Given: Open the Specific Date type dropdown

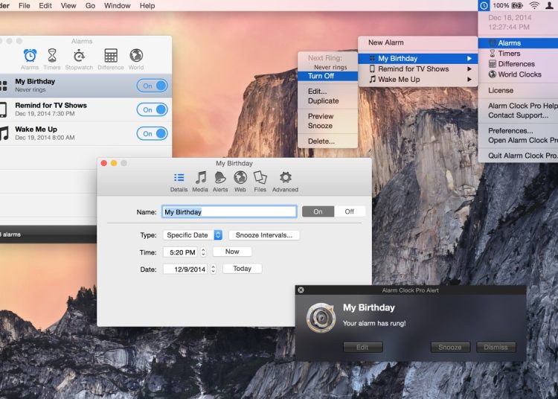Looking at the screenshot, I should [193, 235].
